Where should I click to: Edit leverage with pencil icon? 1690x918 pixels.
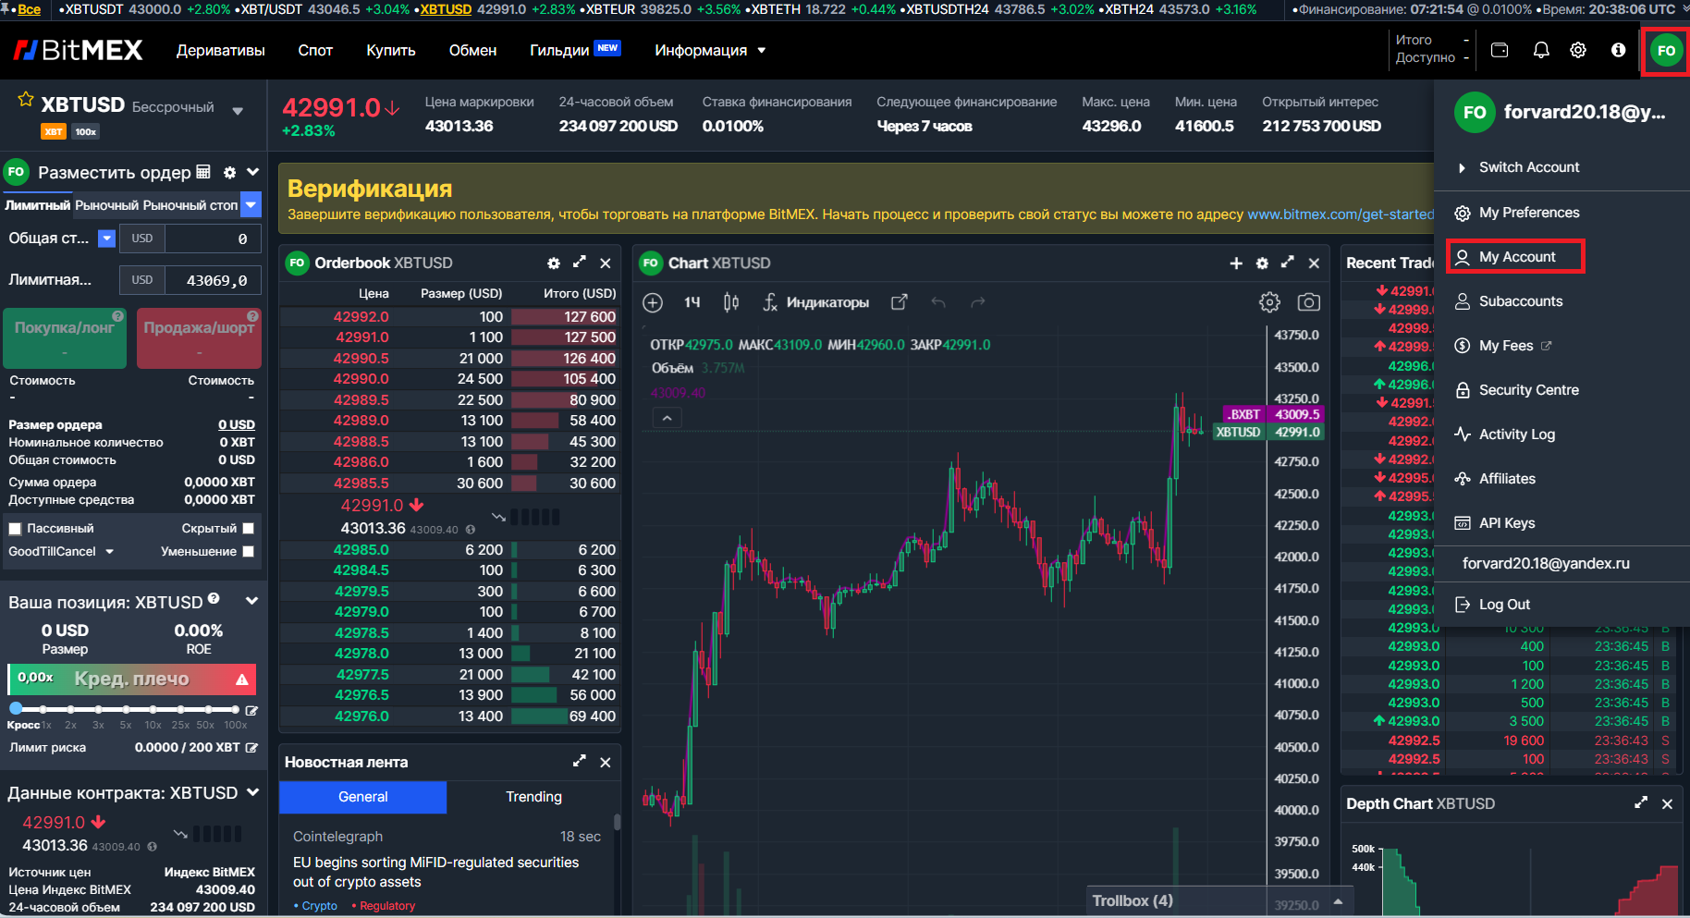pyautogui.click(x=251, y=710)
